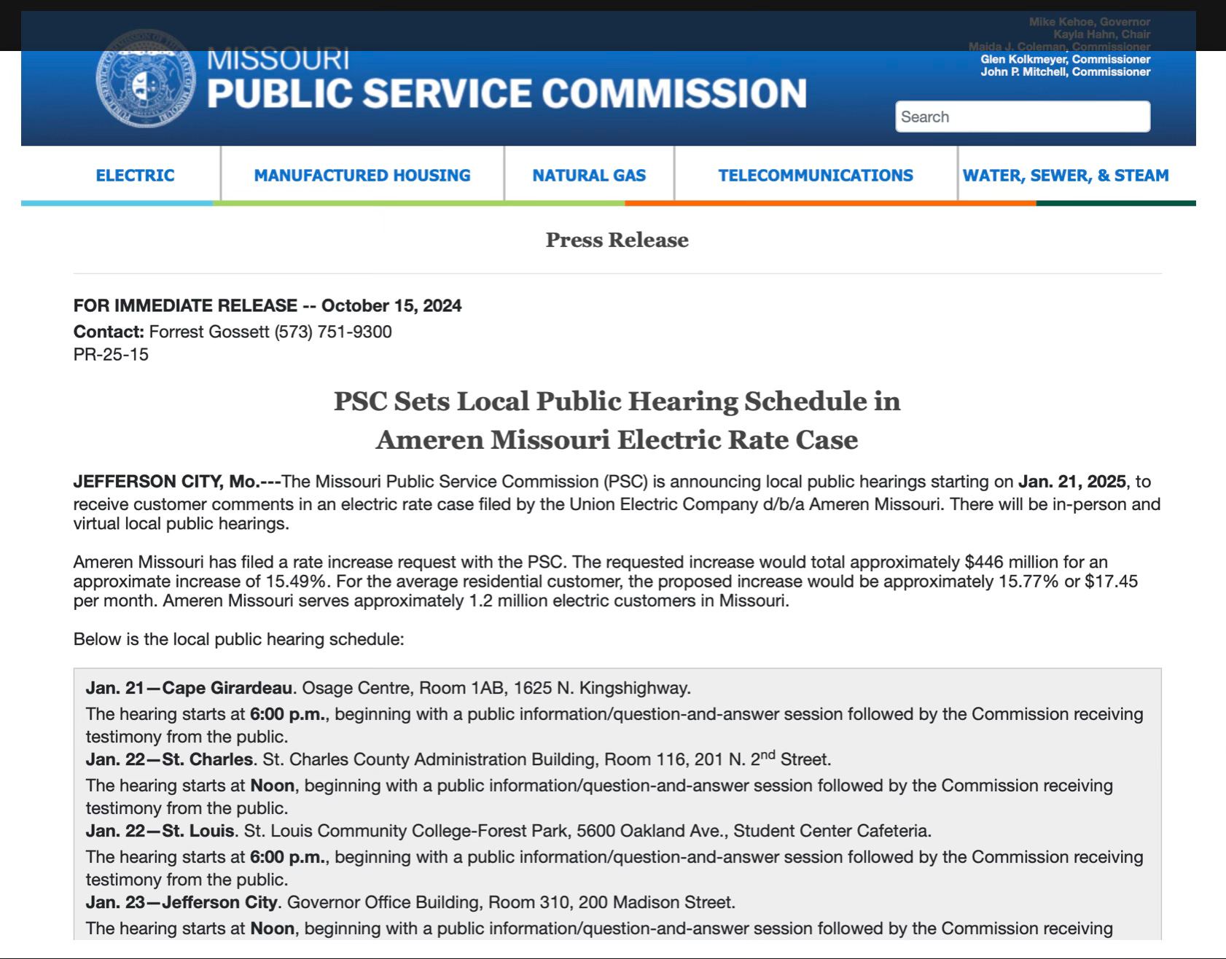Screen dimensions: 1226x959
Task: Click the Search input field
Action: 1023,117
